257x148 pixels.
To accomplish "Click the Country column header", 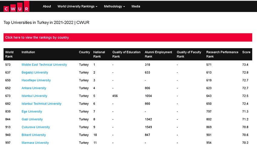I will [x=84, y=52].
